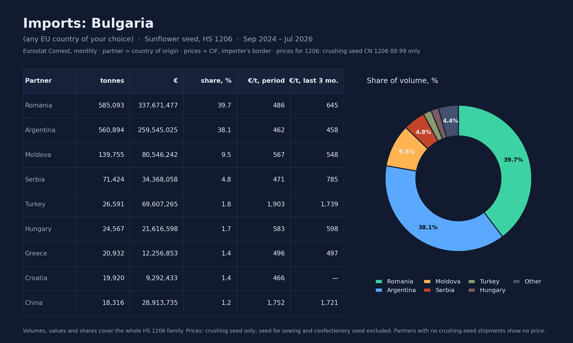Image resolution: width=573 pixels, height=343 pixels.
Task: Click the Imports: Bulgaria title
Action: point(88,24)
